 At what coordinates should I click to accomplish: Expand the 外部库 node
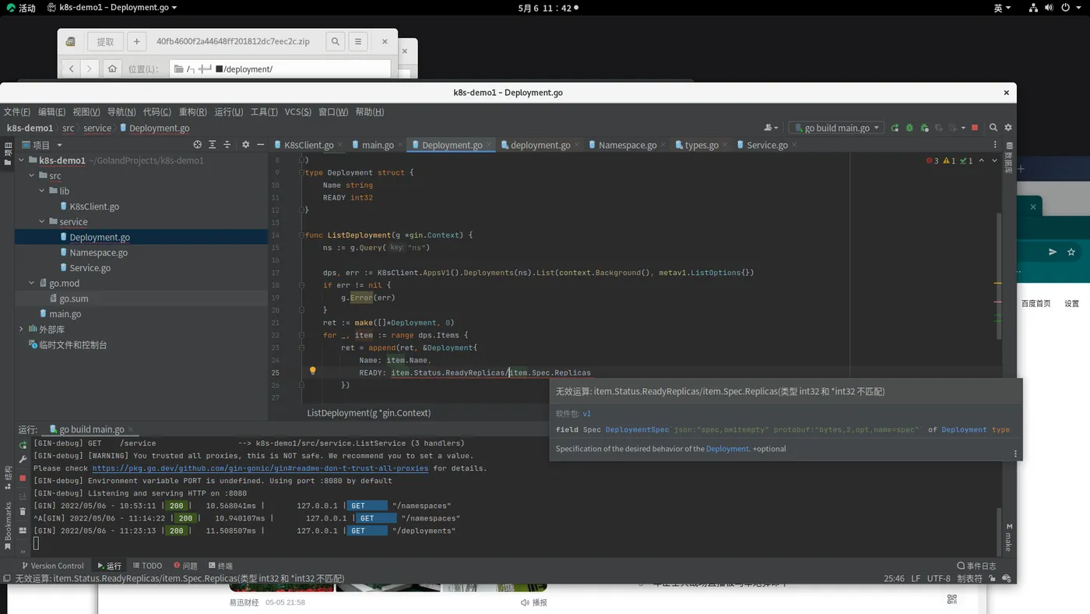21,330
